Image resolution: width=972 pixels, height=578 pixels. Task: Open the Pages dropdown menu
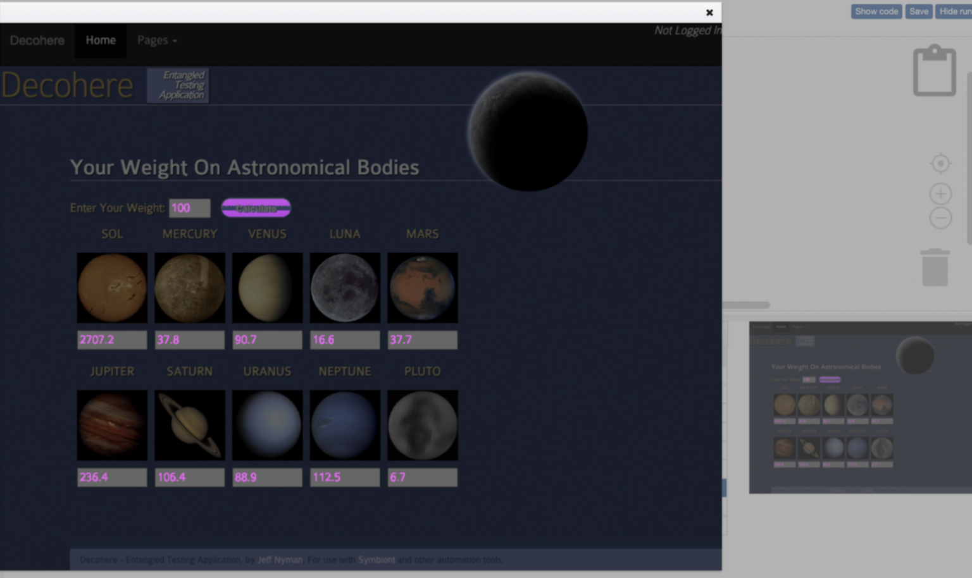(x=156, y=40)
